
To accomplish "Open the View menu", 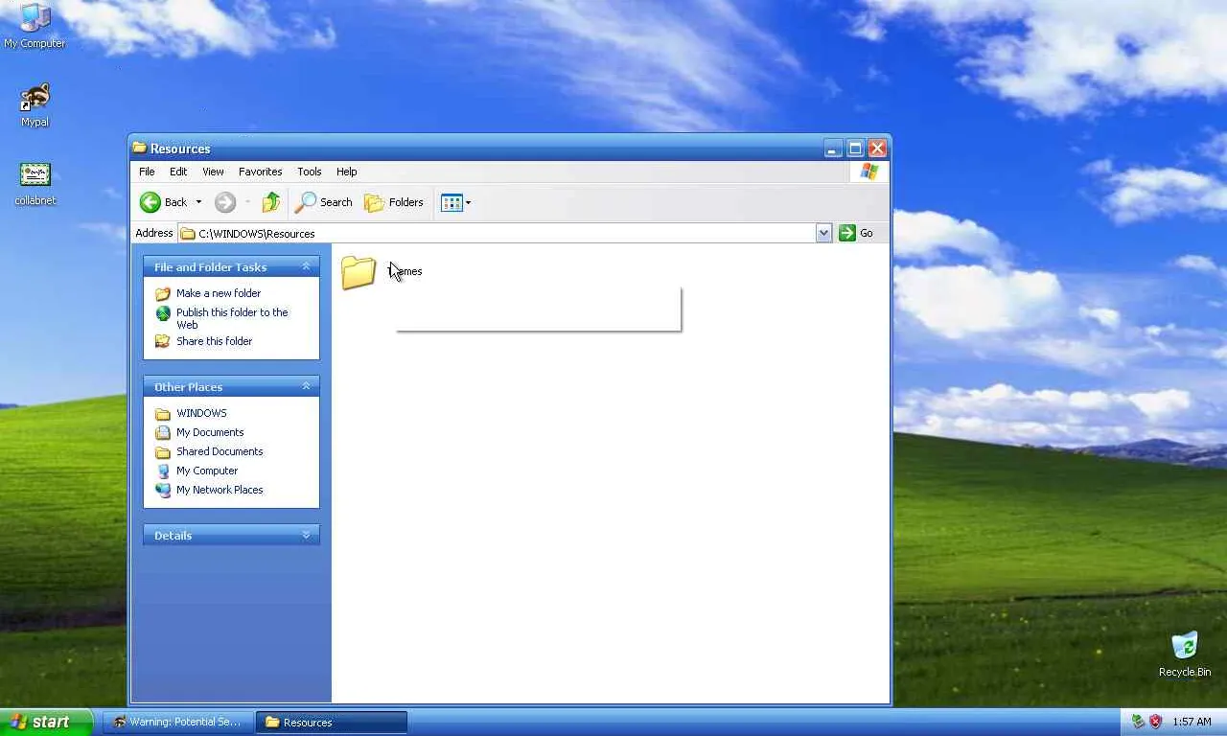I will (213, 172).
